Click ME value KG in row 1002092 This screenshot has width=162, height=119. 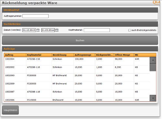(136, 67)
